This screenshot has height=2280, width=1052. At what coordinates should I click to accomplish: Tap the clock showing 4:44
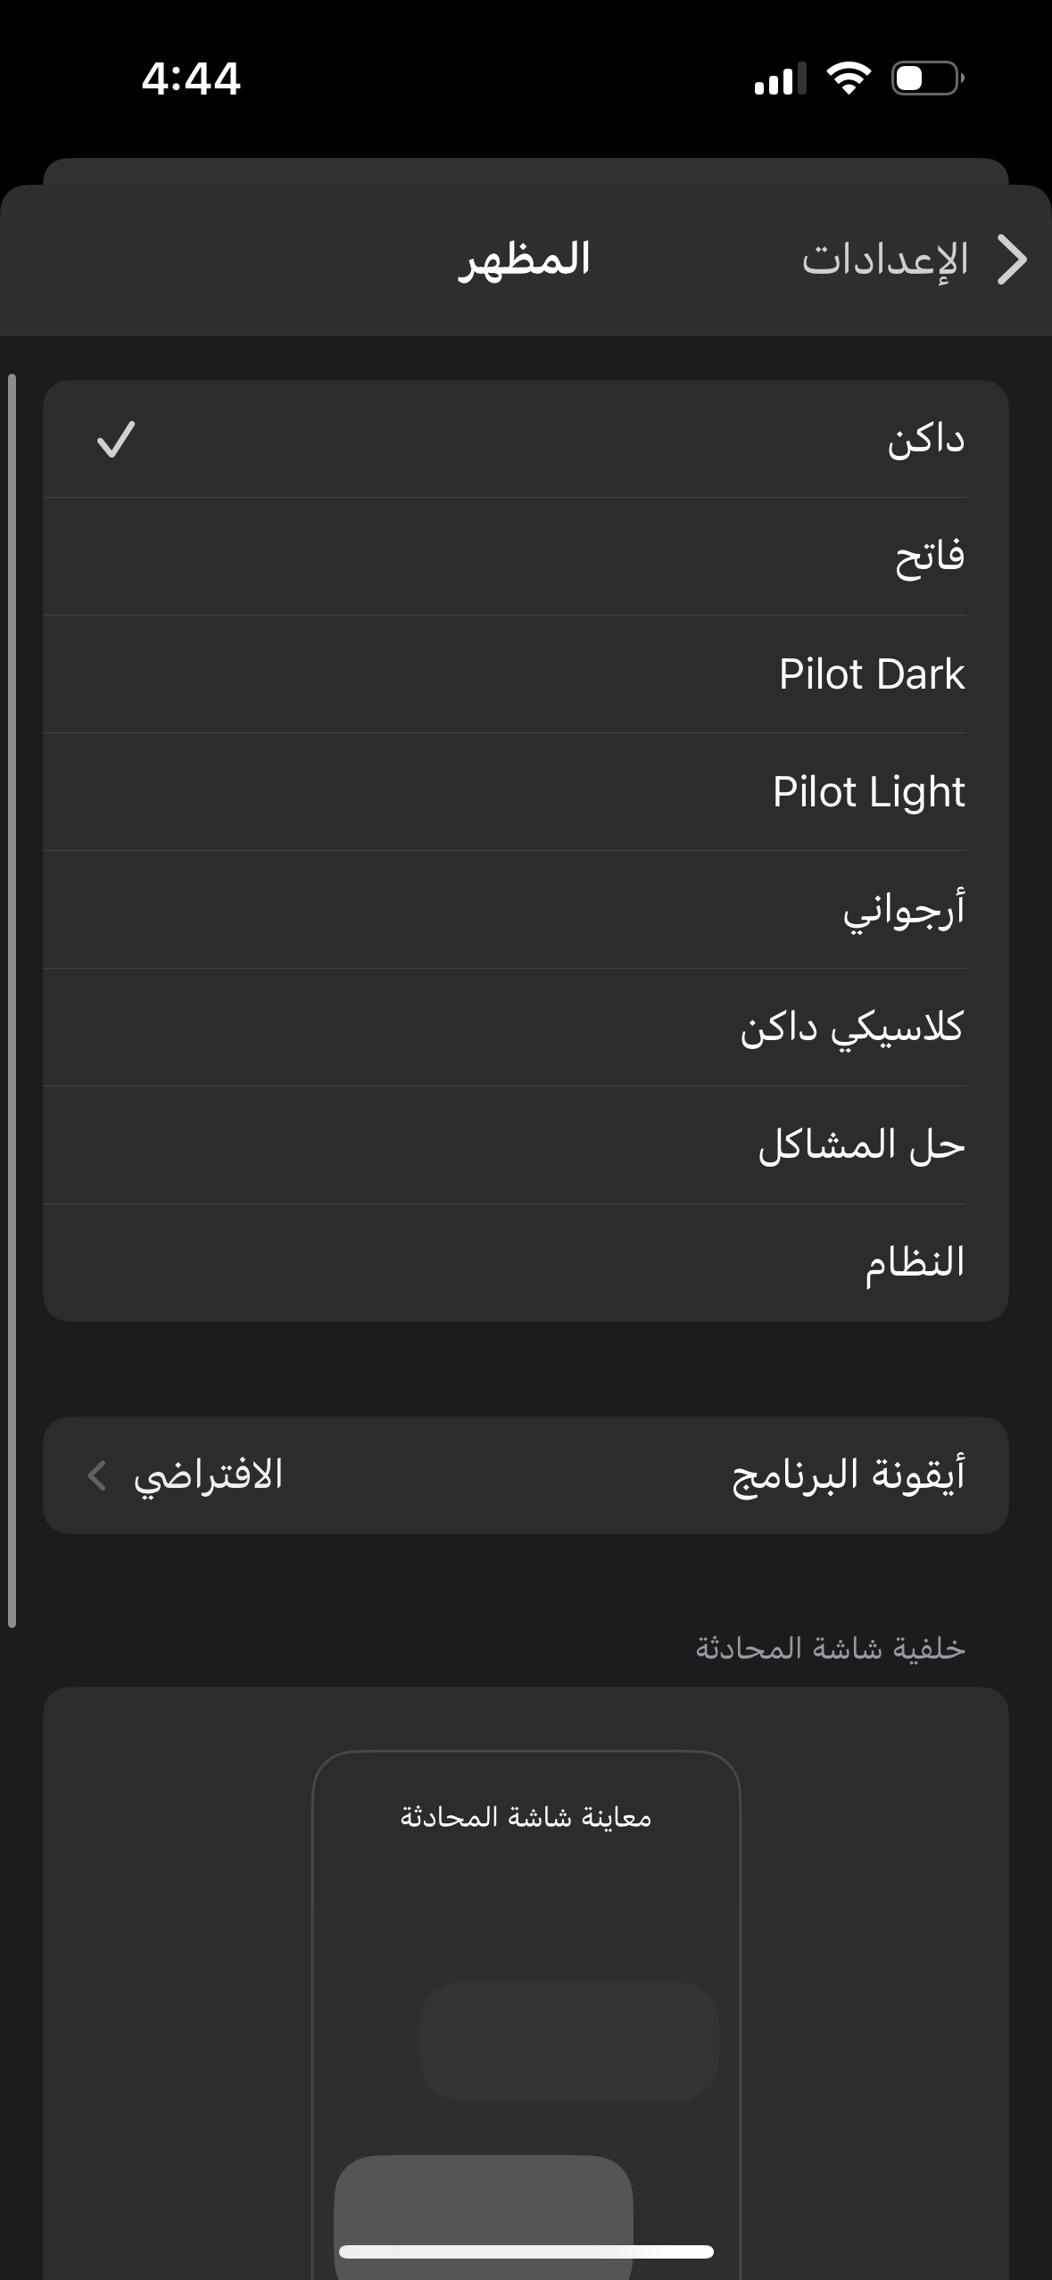(191, 78)
